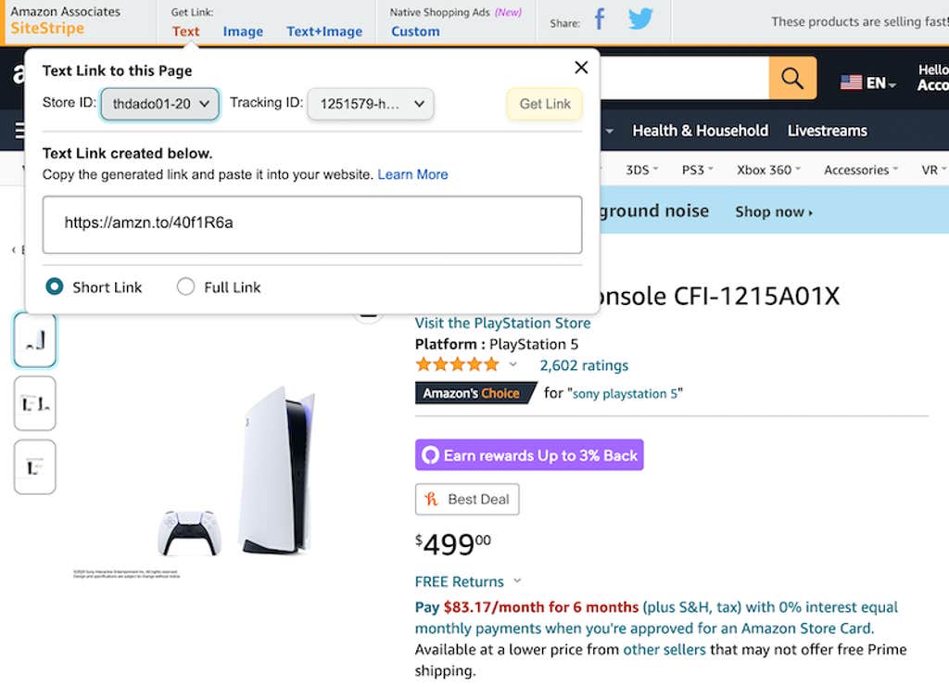Open the Learn More link
This screenshot has height=687, width=949.
pyautogui.click(x=412, y=174)
